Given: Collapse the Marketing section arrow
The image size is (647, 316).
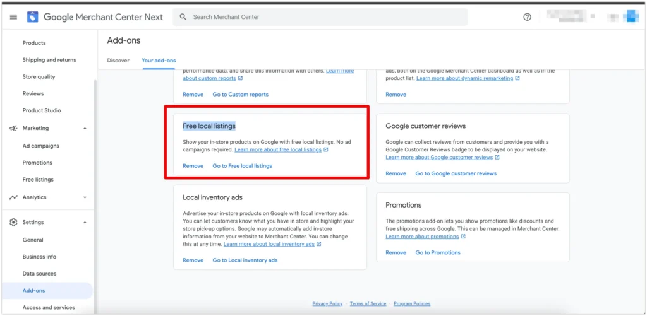Looking at the screenshot, I should pyautogui.click(x=85, y=128).
